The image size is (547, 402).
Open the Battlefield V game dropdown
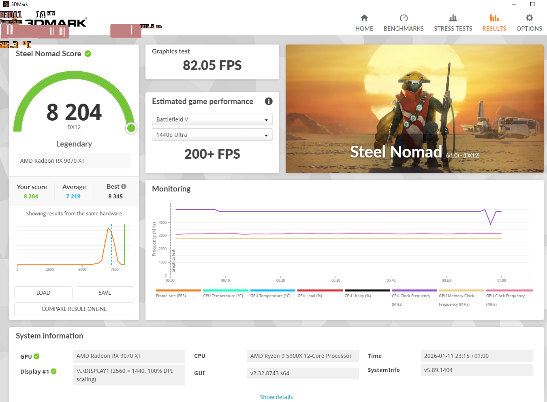pyautogui.click(x=212, y=119)
